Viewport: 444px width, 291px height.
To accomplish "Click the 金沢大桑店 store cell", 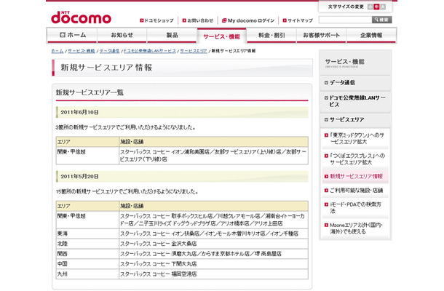I will point(213,244).
